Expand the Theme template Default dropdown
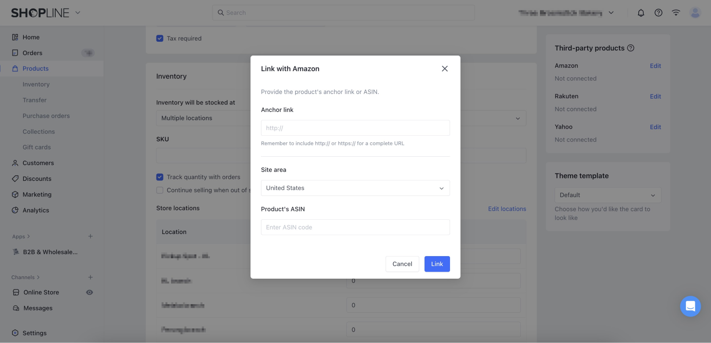 608,195
